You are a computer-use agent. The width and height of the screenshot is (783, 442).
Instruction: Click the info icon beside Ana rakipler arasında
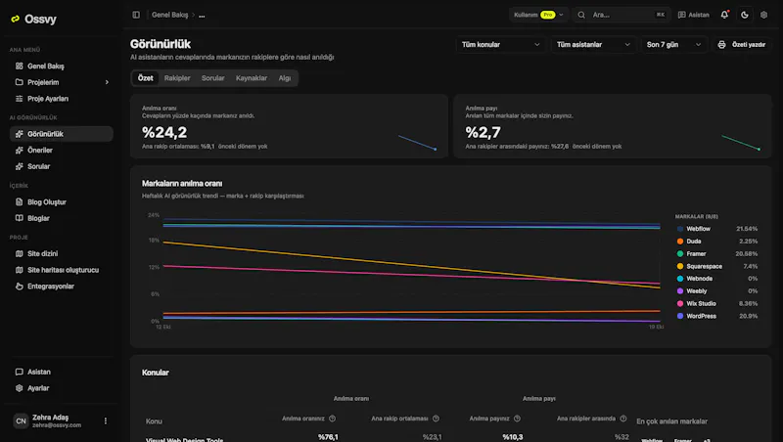pyautogui.click(x=623, y=419)
